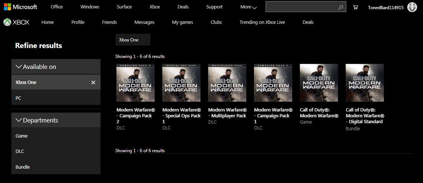Image resolution: width=423 pixels, height=183 pixels.
Task: Open Call of Duty: Modern Warfare game title
Action: 319,113
